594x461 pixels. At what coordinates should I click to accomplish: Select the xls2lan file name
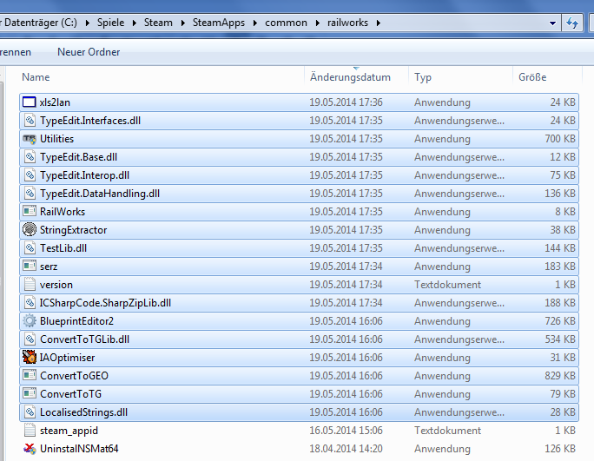click(55, 102)
